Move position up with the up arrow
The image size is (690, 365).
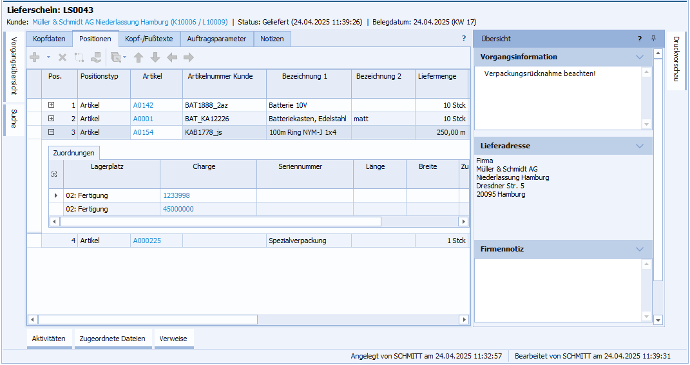(x=139, y=57)
